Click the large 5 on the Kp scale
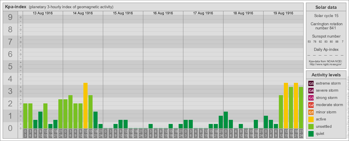Screen dimensions: 349x141 click(x=10, y=66)
